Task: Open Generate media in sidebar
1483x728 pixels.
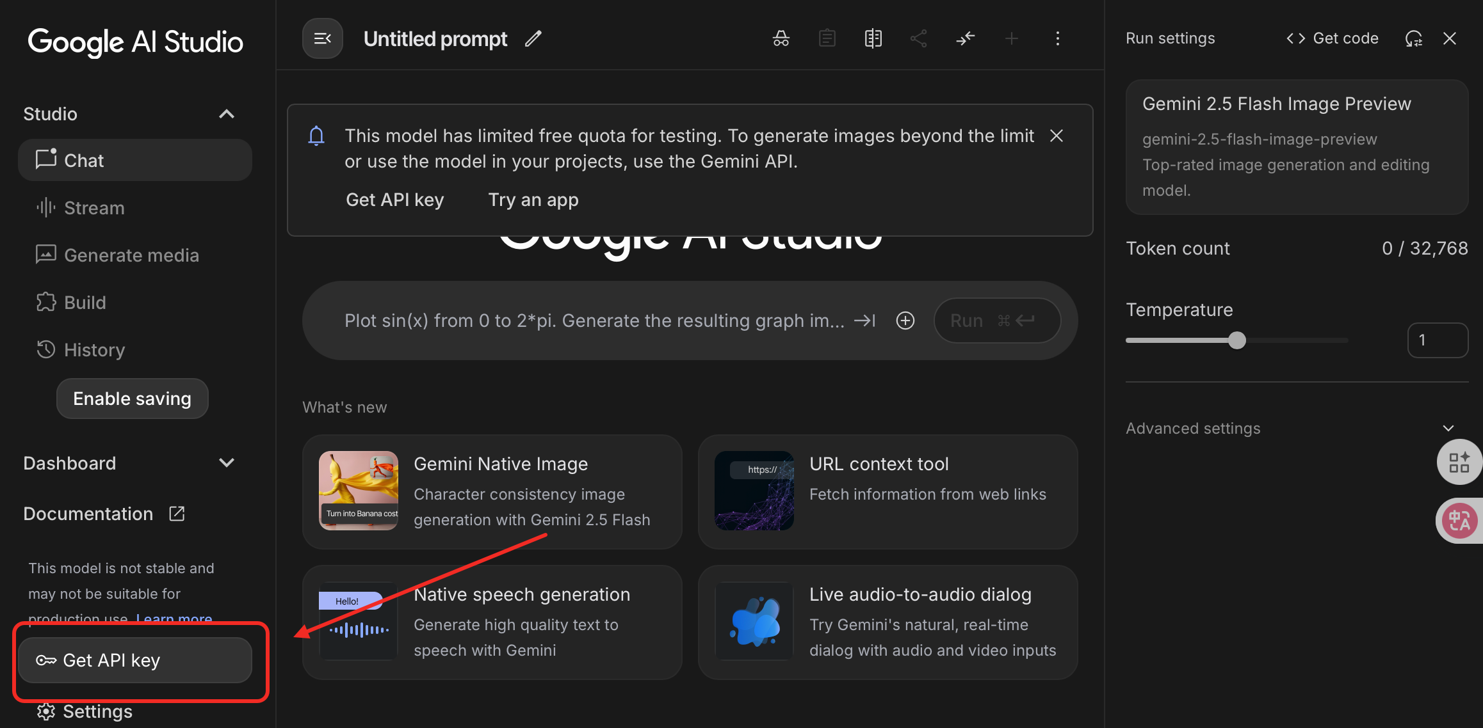Action: pyautogui.click(x=131, y=255)
